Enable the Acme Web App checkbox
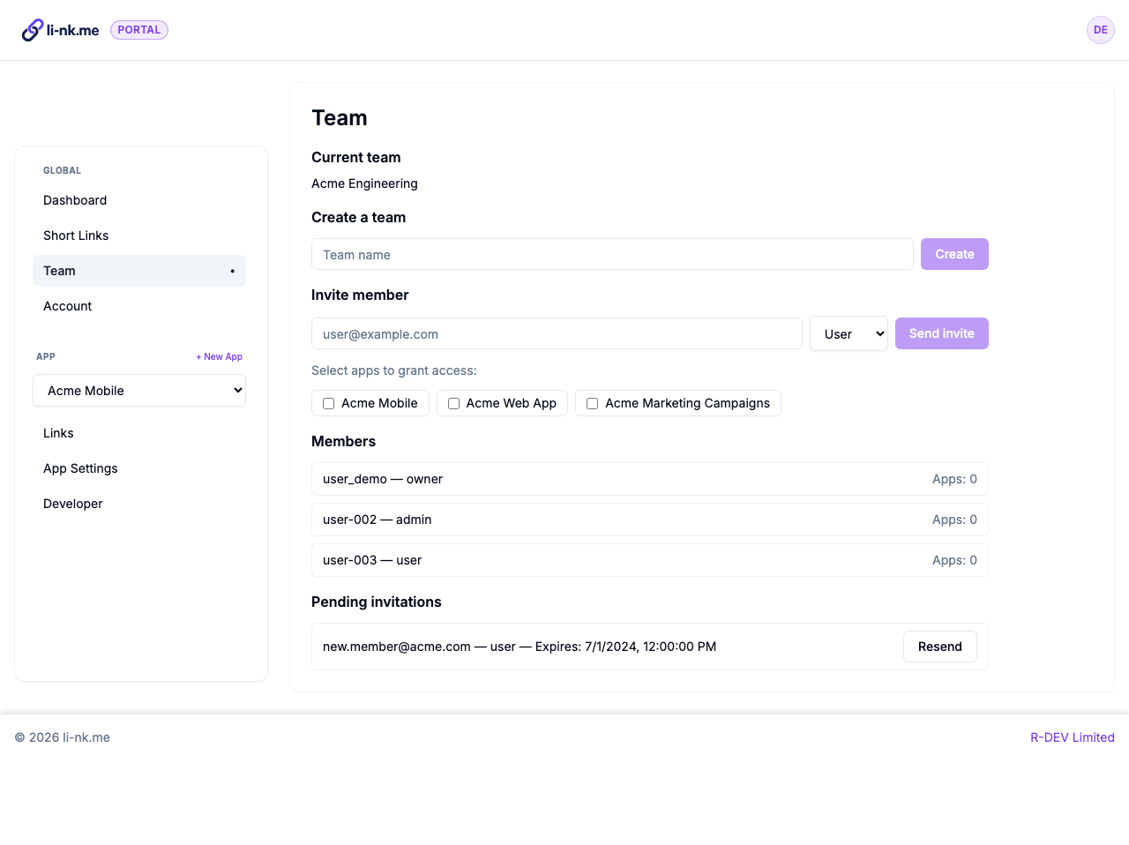 tap(454, 403)
